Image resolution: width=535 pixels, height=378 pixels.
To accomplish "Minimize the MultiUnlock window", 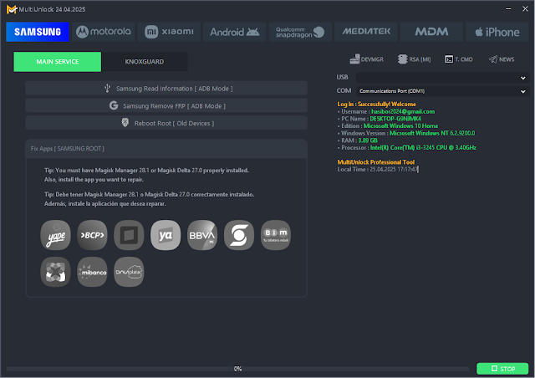I will [x=508, y=9].
